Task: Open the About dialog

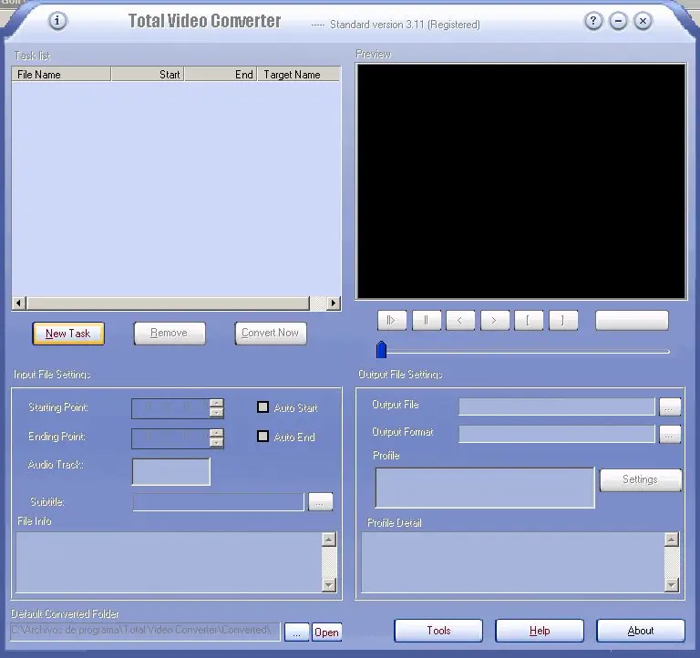Action: tap(641, 631)
